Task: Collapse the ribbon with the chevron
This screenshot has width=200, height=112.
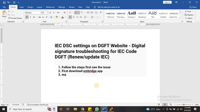Action: 198,22
